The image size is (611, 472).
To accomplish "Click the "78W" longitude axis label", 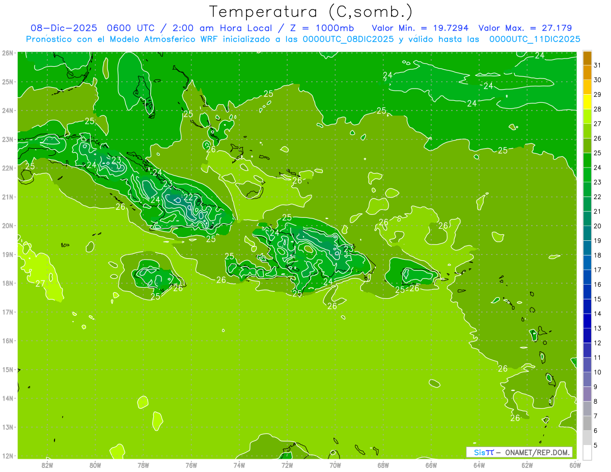I will (x=143, y=465).
